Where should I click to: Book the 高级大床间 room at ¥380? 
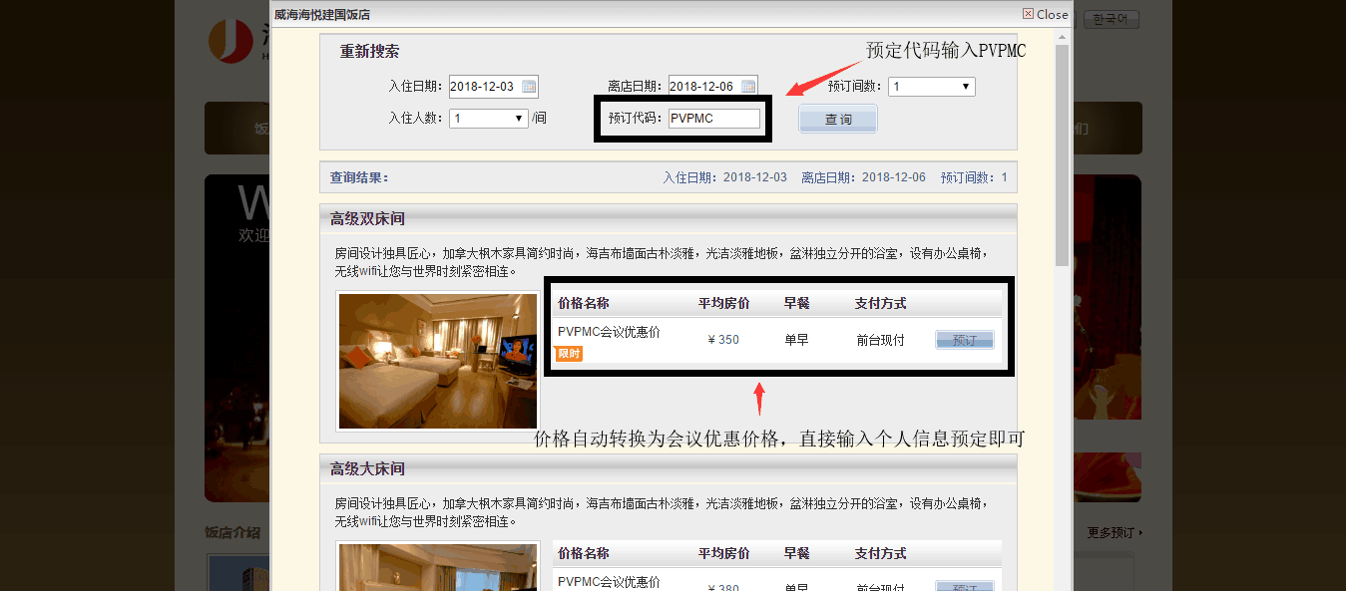[x=964, y=586]
